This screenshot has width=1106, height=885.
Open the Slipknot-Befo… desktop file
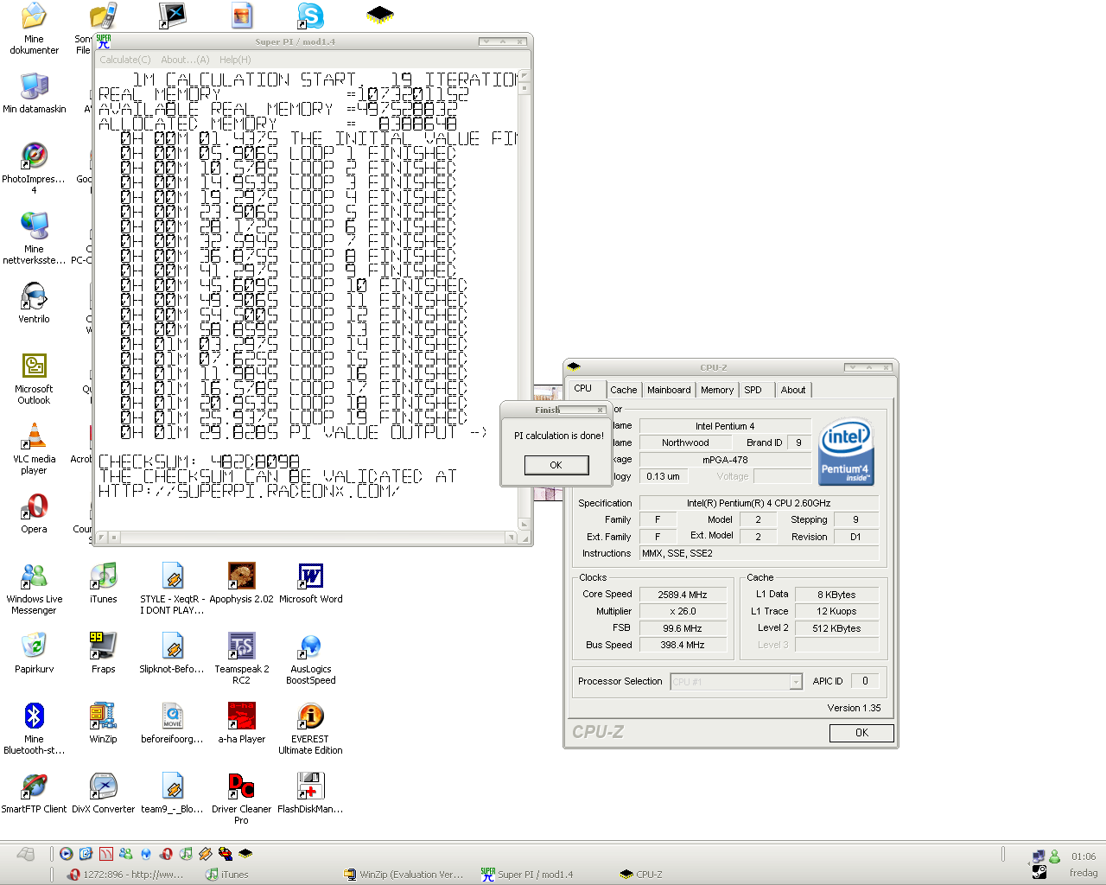pyautogui.click(x=172, y=653)
